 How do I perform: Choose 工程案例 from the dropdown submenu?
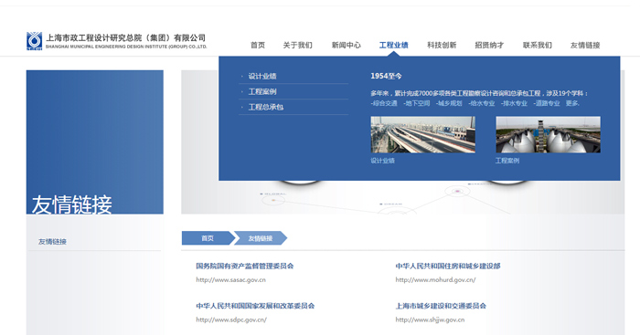[262, 91]
